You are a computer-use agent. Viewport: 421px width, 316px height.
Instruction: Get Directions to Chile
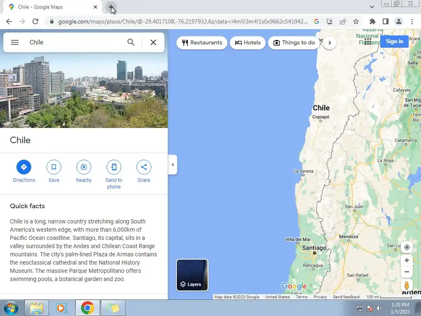24,172
